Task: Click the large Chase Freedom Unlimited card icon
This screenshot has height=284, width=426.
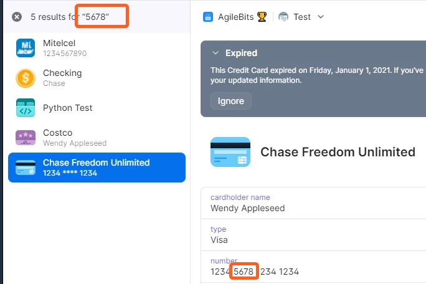Action: (230, 152)
